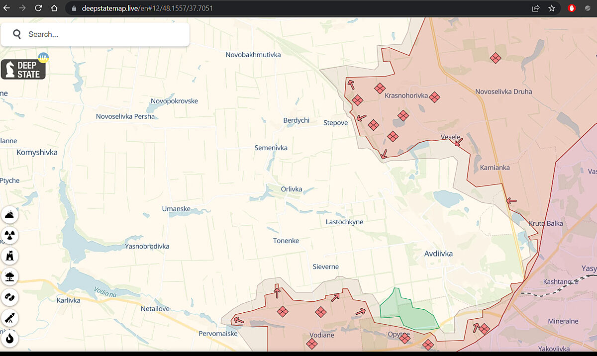Toggle the missile rocket layer icon

coord(10,317)
